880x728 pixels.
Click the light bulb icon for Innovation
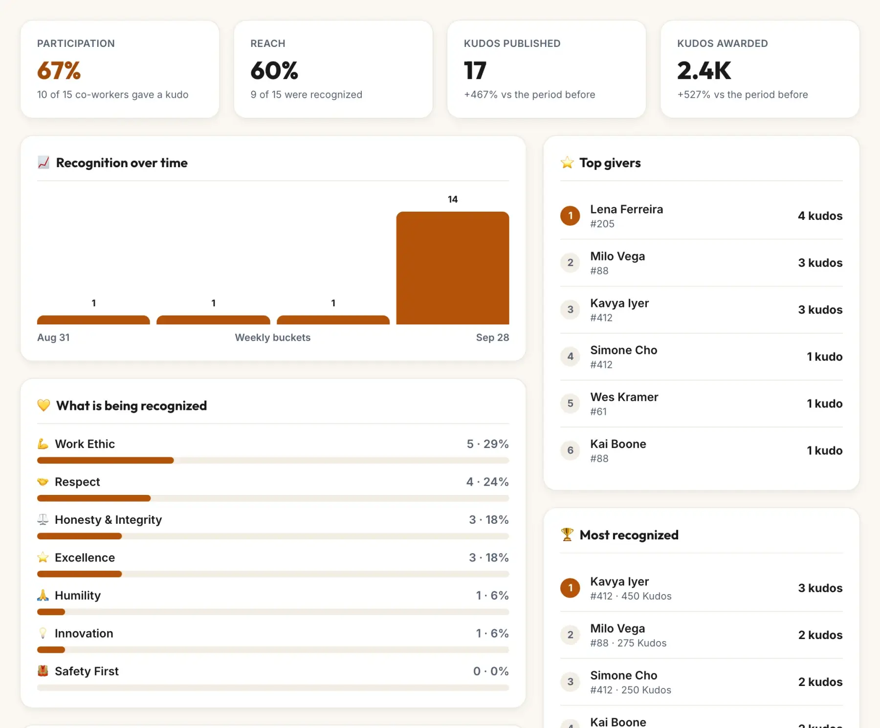click(x=43, y=633)
